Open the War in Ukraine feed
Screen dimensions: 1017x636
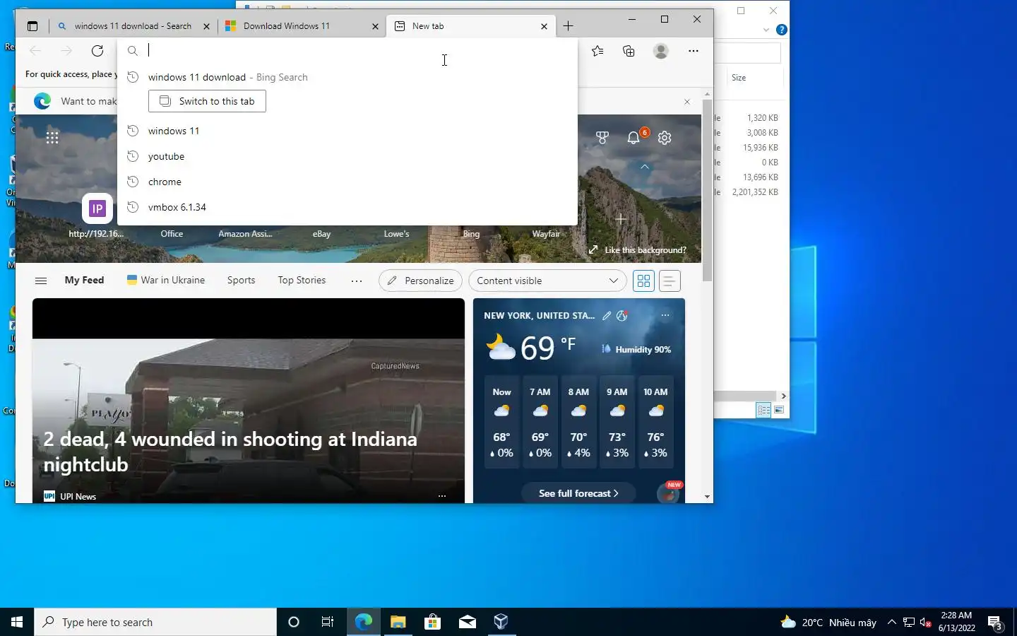[166, 281]
